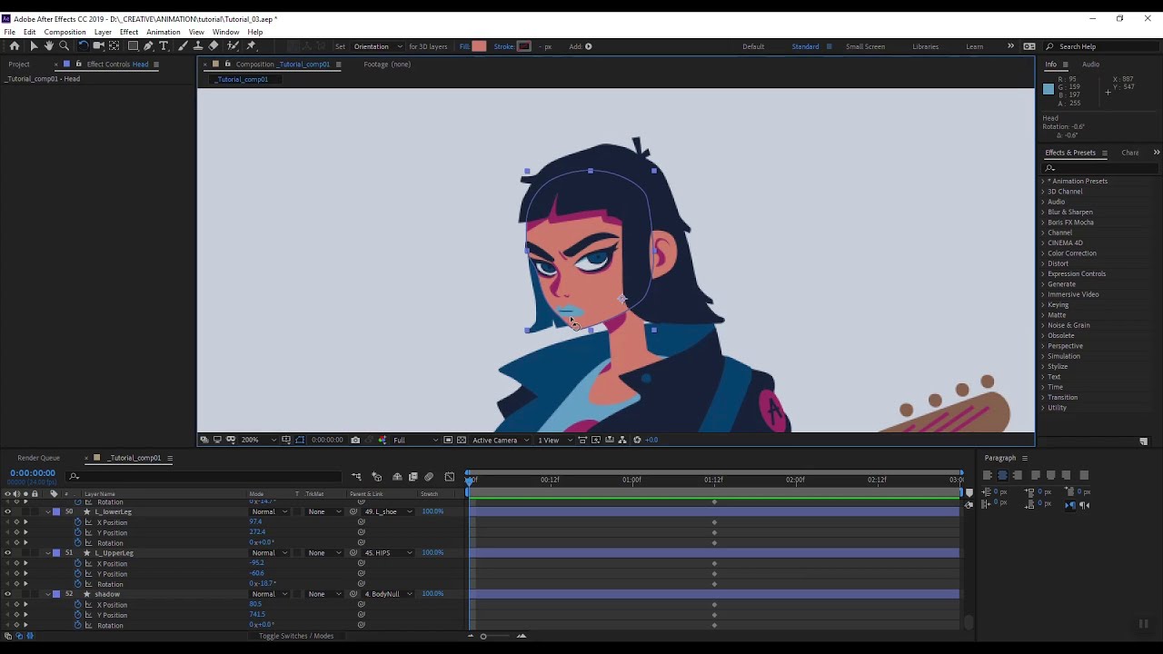
Task: Switch to the Render Queue tab
Action: [x=38, y=458]
